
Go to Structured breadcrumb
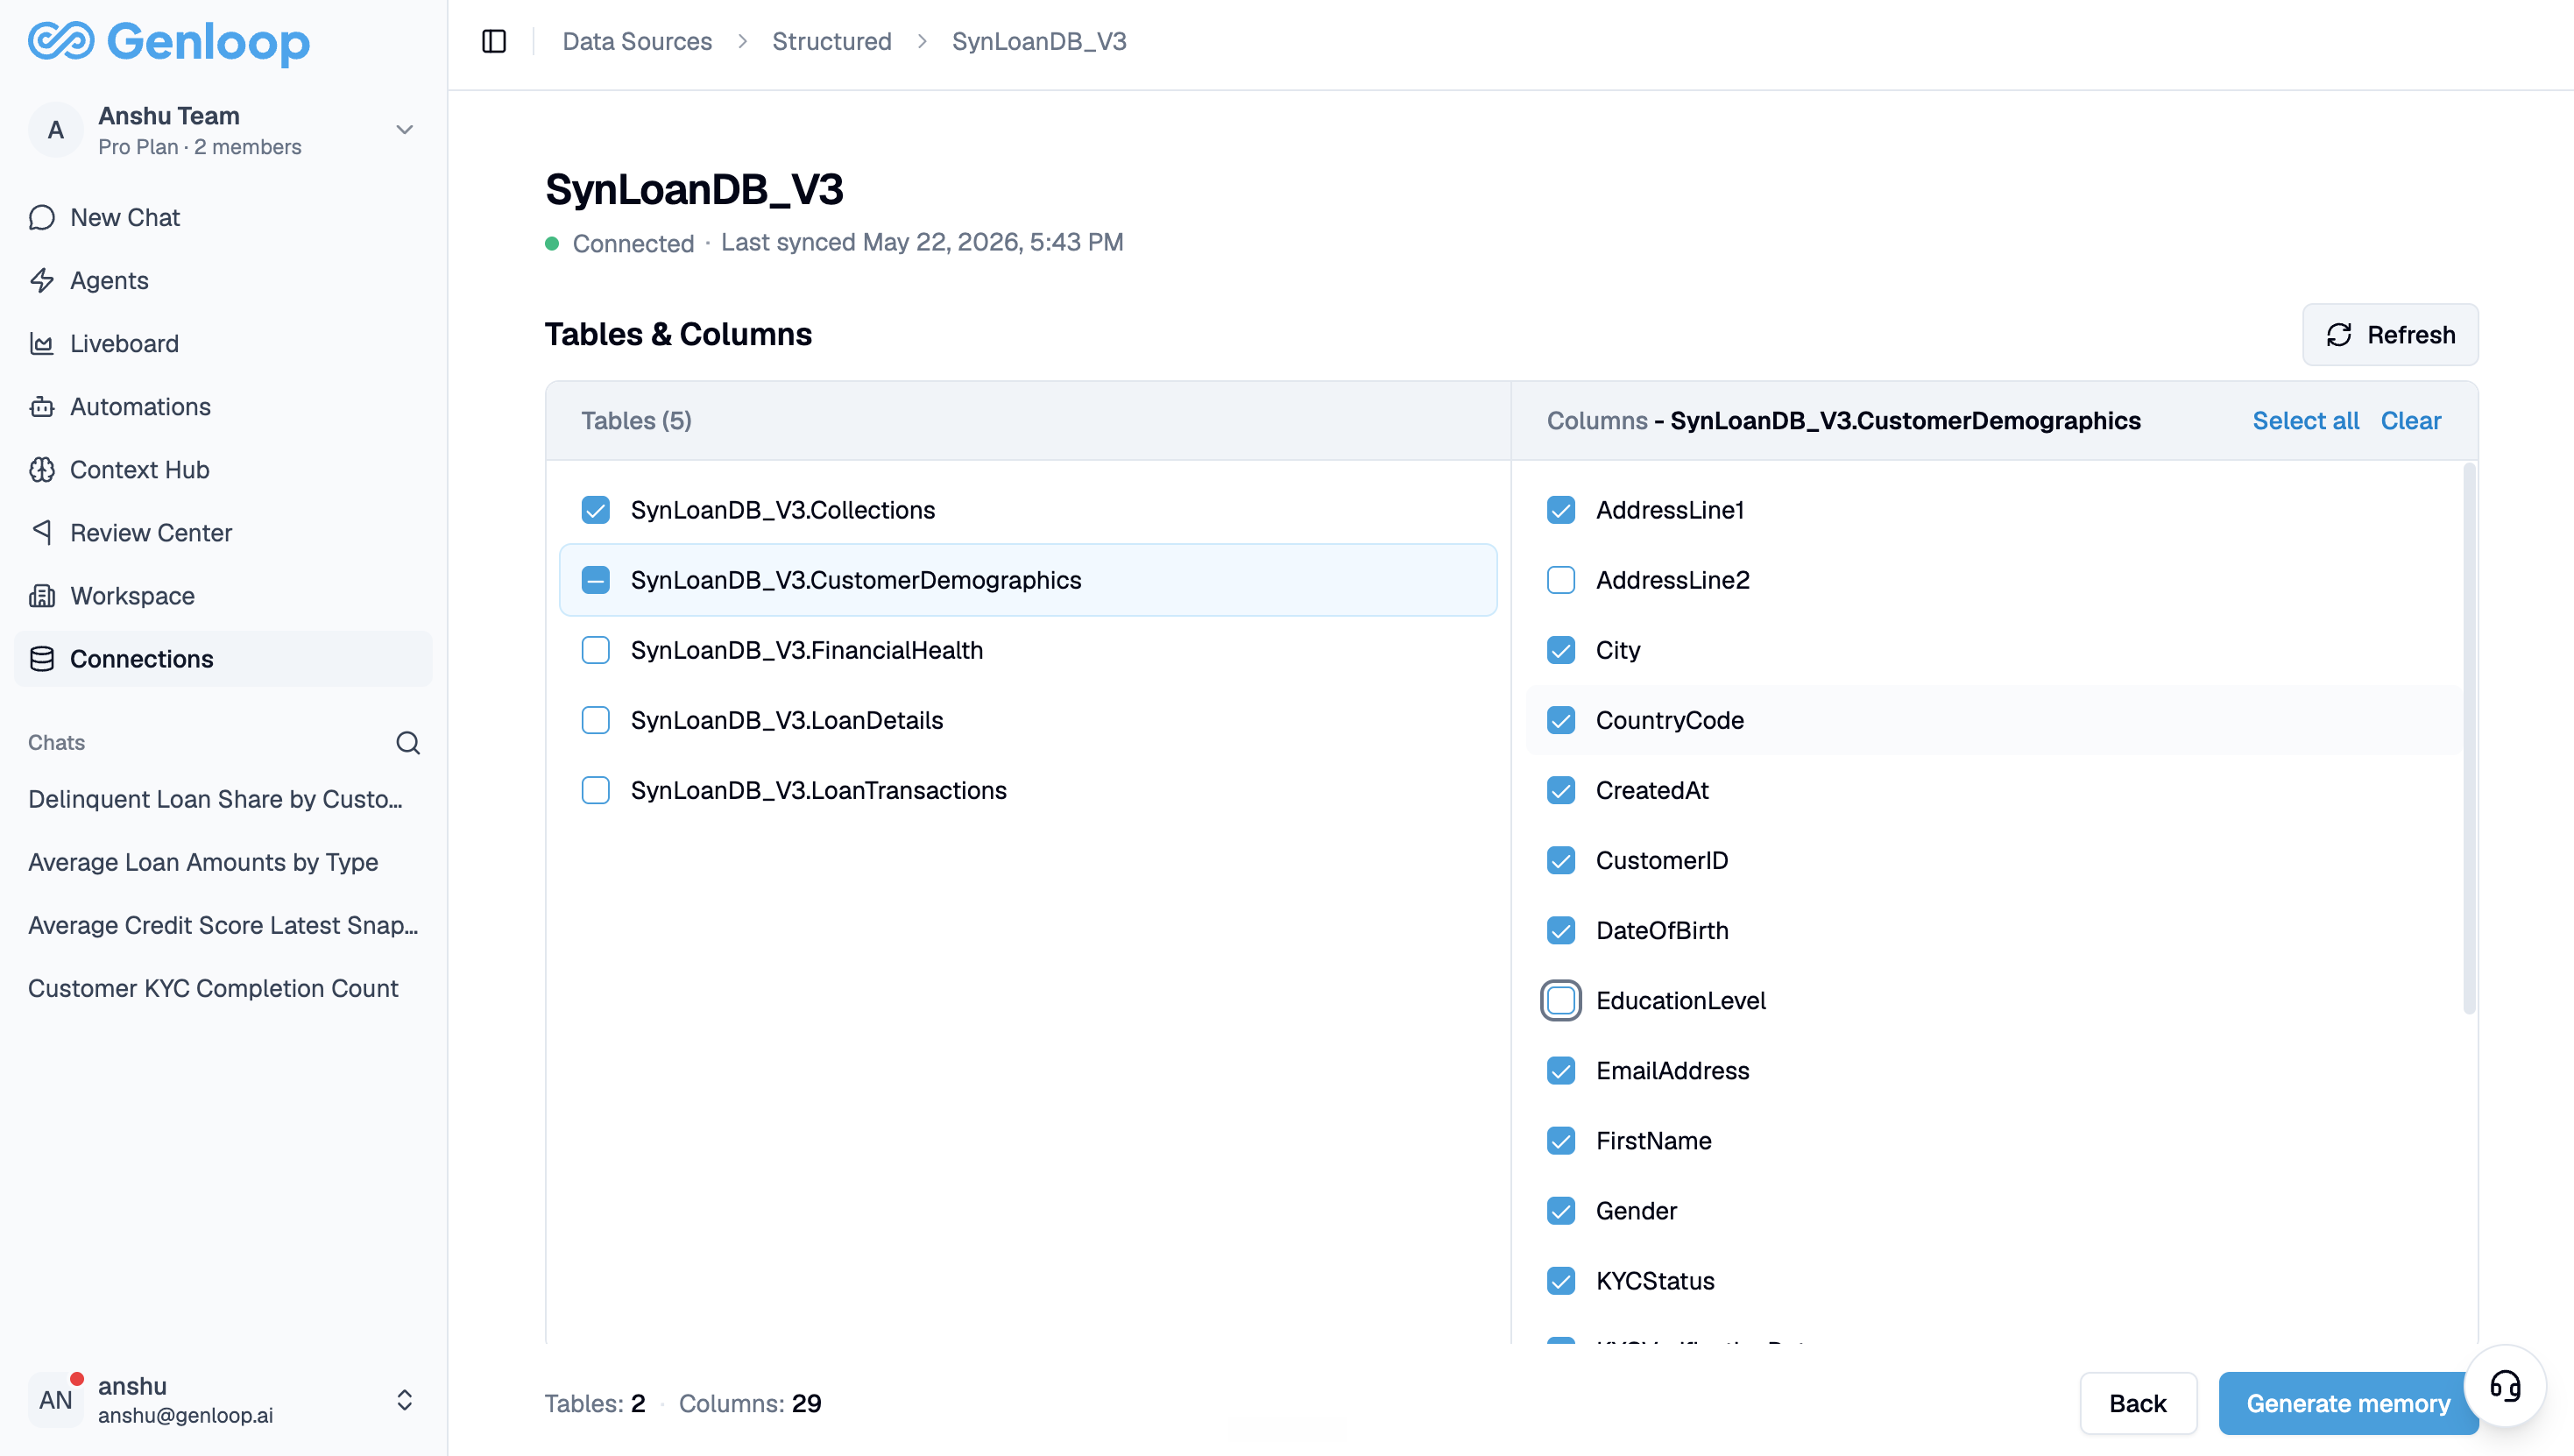coord(831,41)
